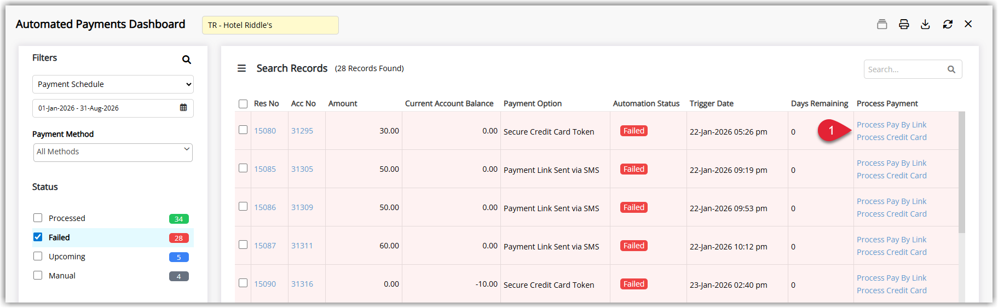Select the row checkbox for reservation 15085
Viewport: 998px width, 308px height.
[243, 168]
